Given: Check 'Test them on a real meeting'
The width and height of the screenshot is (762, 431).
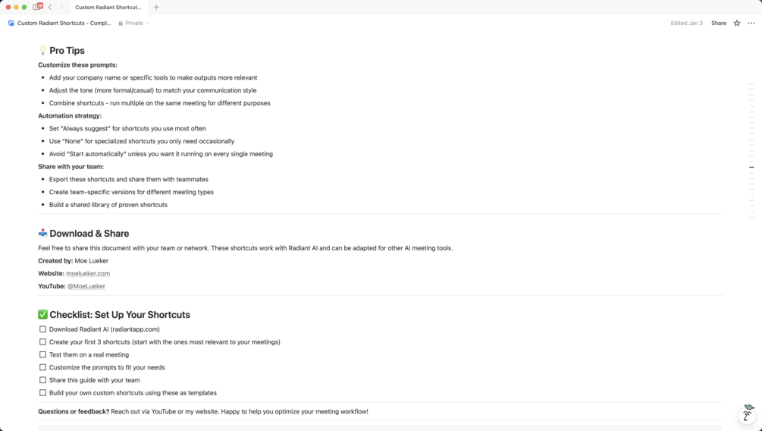Looking at the screenshot, I should 42,354.
